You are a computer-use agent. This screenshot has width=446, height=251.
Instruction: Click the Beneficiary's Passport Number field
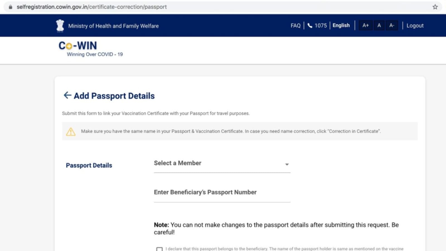222,194
